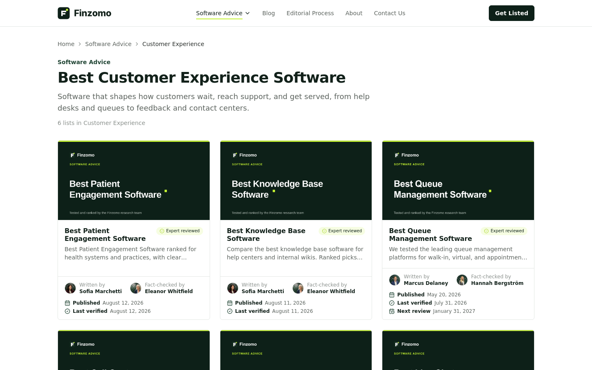592x370 pixels.
Task: Click calendar icon beside Published August 11, 2026
Action: (x=230, y=303)
